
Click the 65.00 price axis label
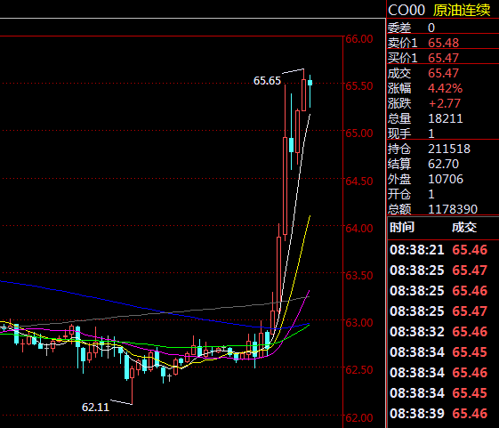(359, 133)
